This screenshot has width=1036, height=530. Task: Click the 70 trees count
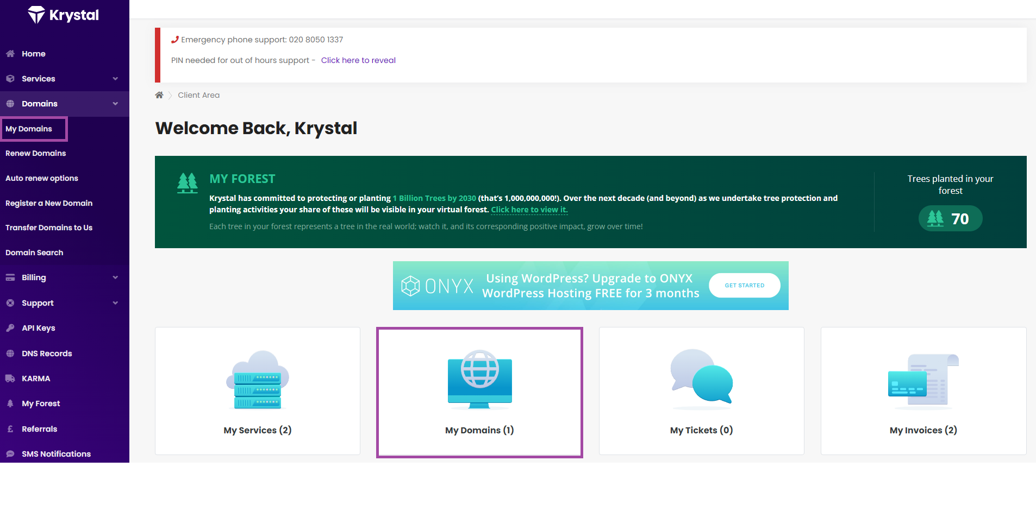point(960,219)
